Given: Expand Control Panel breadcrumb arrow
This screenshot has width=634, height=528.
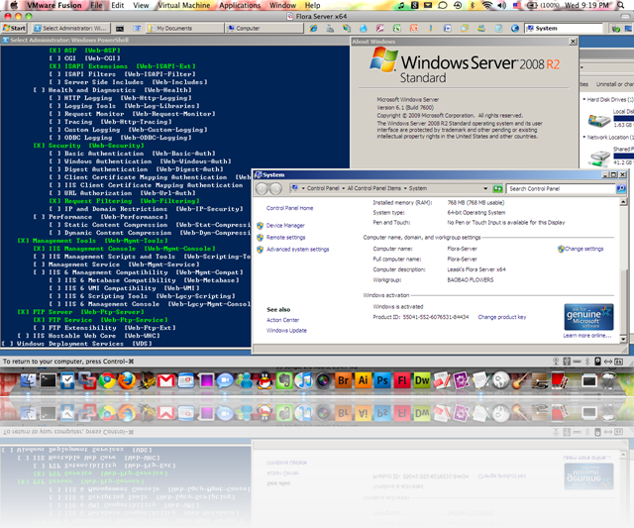Looking at the screenshot, I should [x=344, y=188].
